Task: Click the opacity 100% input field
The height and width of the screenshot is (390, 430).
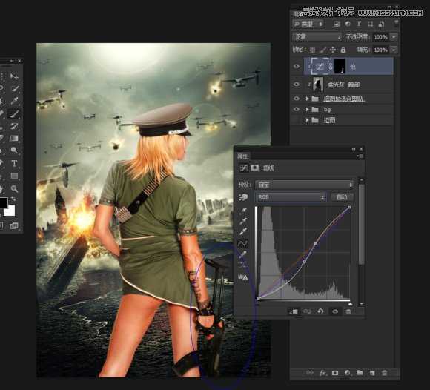Action: (380, 37)
